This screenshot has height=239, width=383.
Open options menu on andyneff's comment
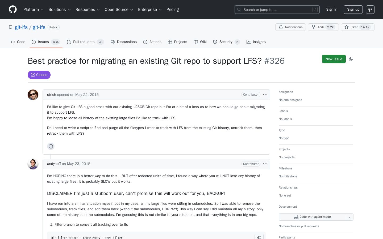click(x=265, y=164)
